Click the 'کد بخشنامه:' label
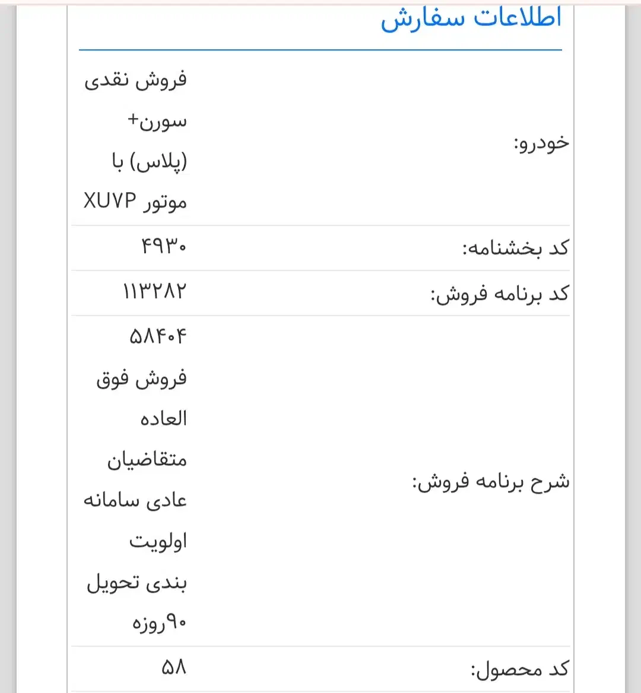641x693 pixels. (515, 248)
